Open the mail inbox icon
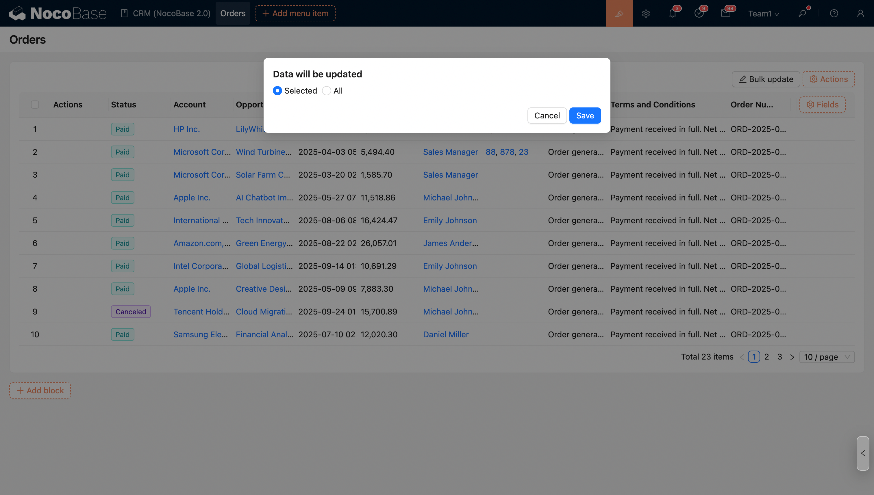The height and width of the screenshot is (495, 874). coord(725,13)
